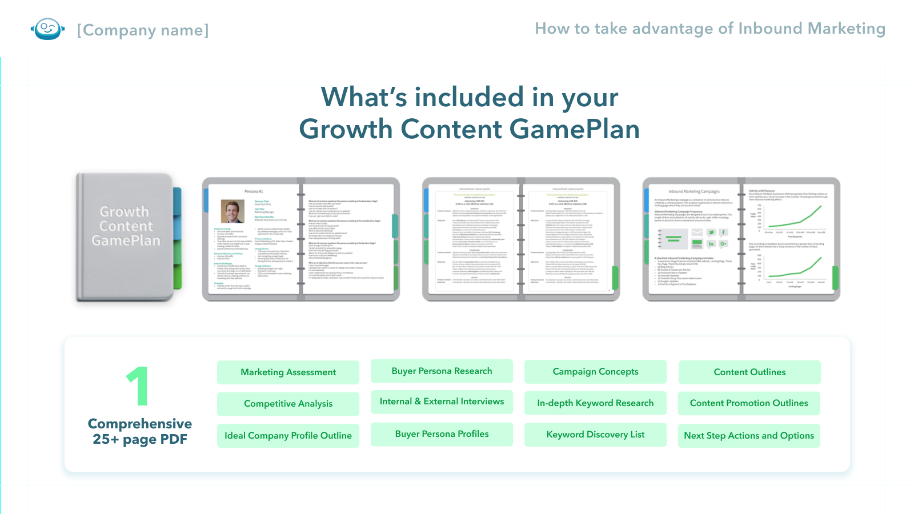Select the Buyer Persona Research tag
914x514 pixels.
pos(442,371)
